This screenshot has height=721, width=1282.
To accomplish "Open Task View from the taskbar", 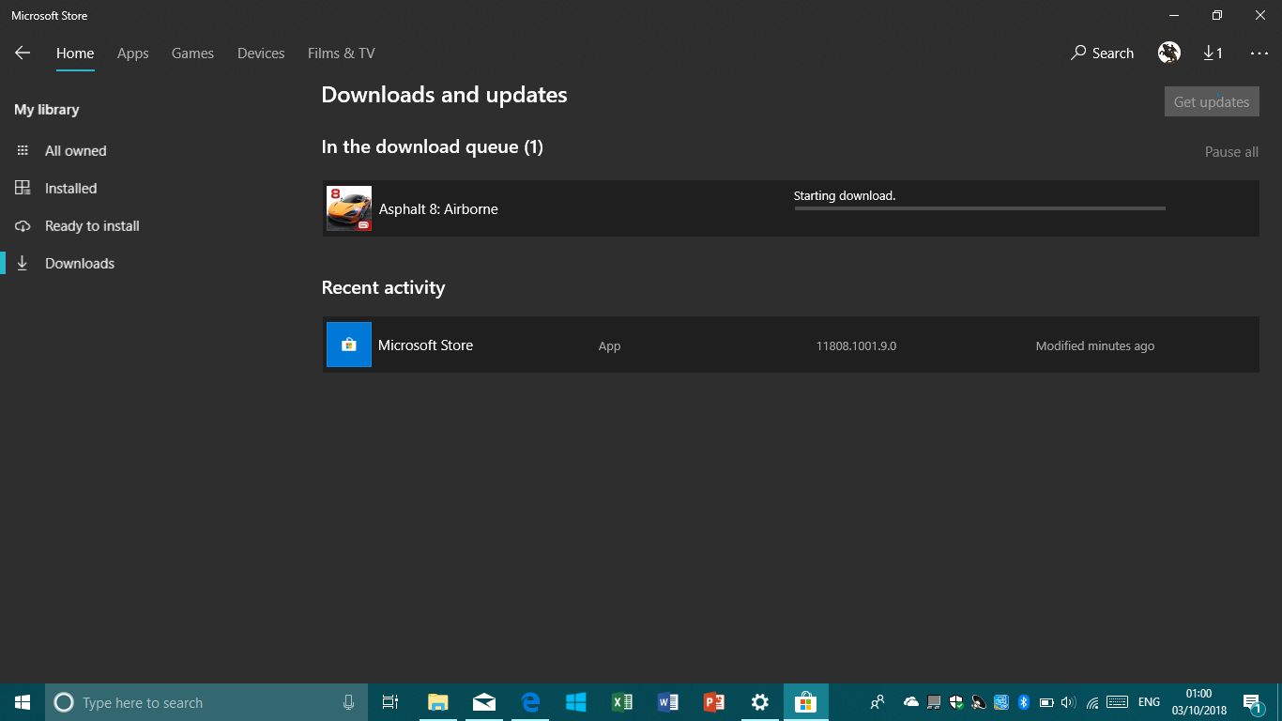I will coord(390,702).
